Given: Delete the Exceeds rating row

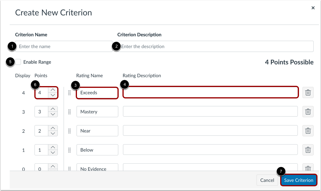Looking at the screenshot, I should click(x=308, y=93).
